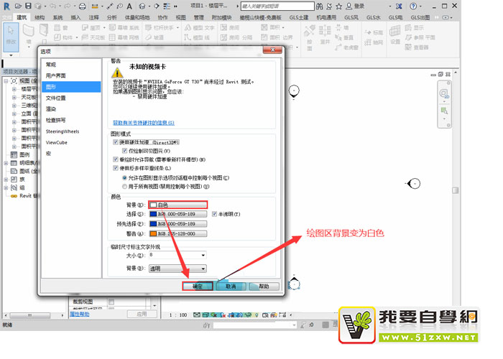Click the favorites star icon
This screenshot has width=503, height=359.
coord(338,6)
